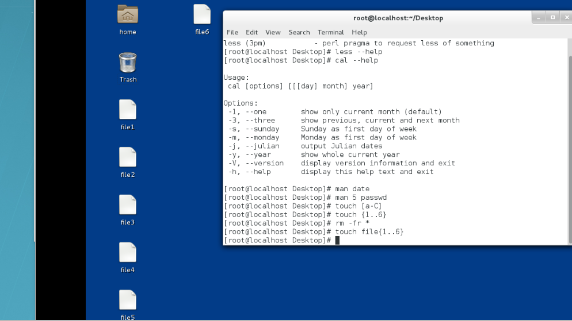Minimize the terminal window
The height and width of the screenshot is (321, 572).
pos(539,17)
